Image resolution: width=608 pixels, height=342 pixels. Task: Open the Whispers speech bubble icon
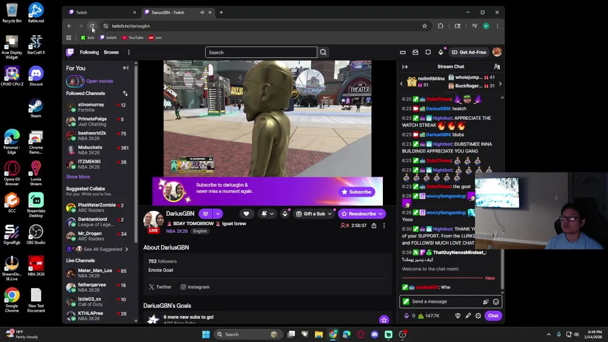(428, 52)
